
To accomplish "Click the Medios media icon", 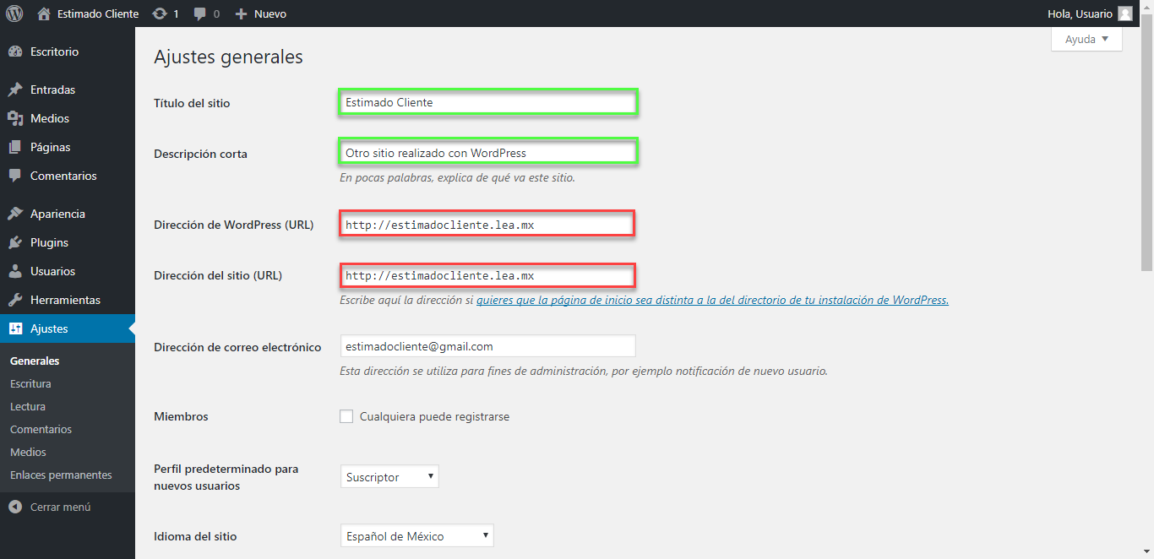I will click(x=15, y=118).
